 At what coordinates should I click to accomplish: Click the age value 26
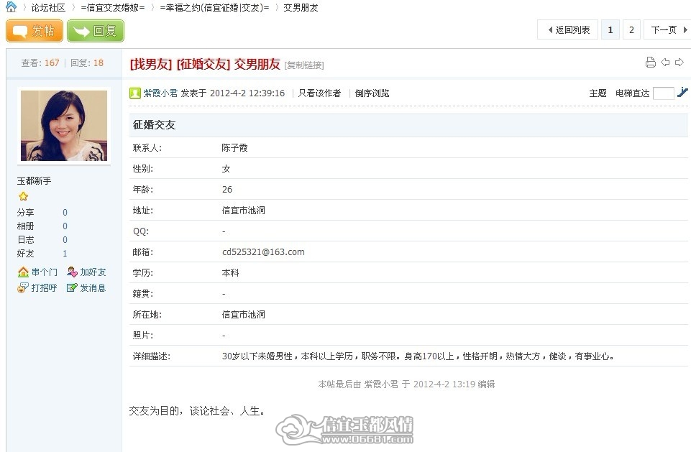coord(227,190)
